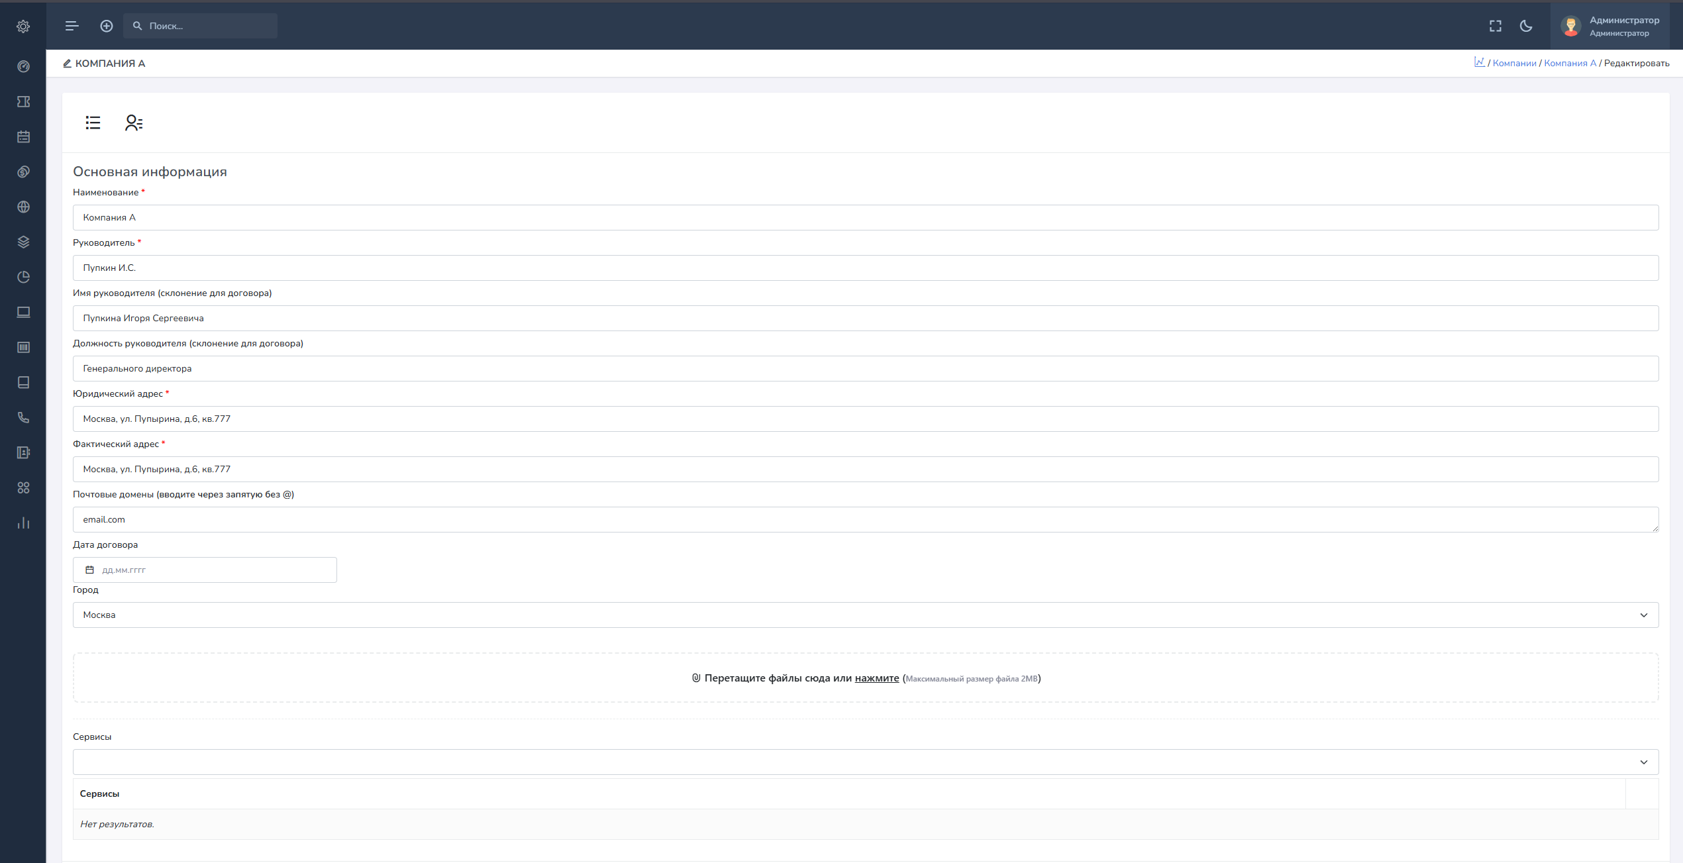
Task: Collapse sidebar using hamburger menu icon
Action: (x=72, y=26)
